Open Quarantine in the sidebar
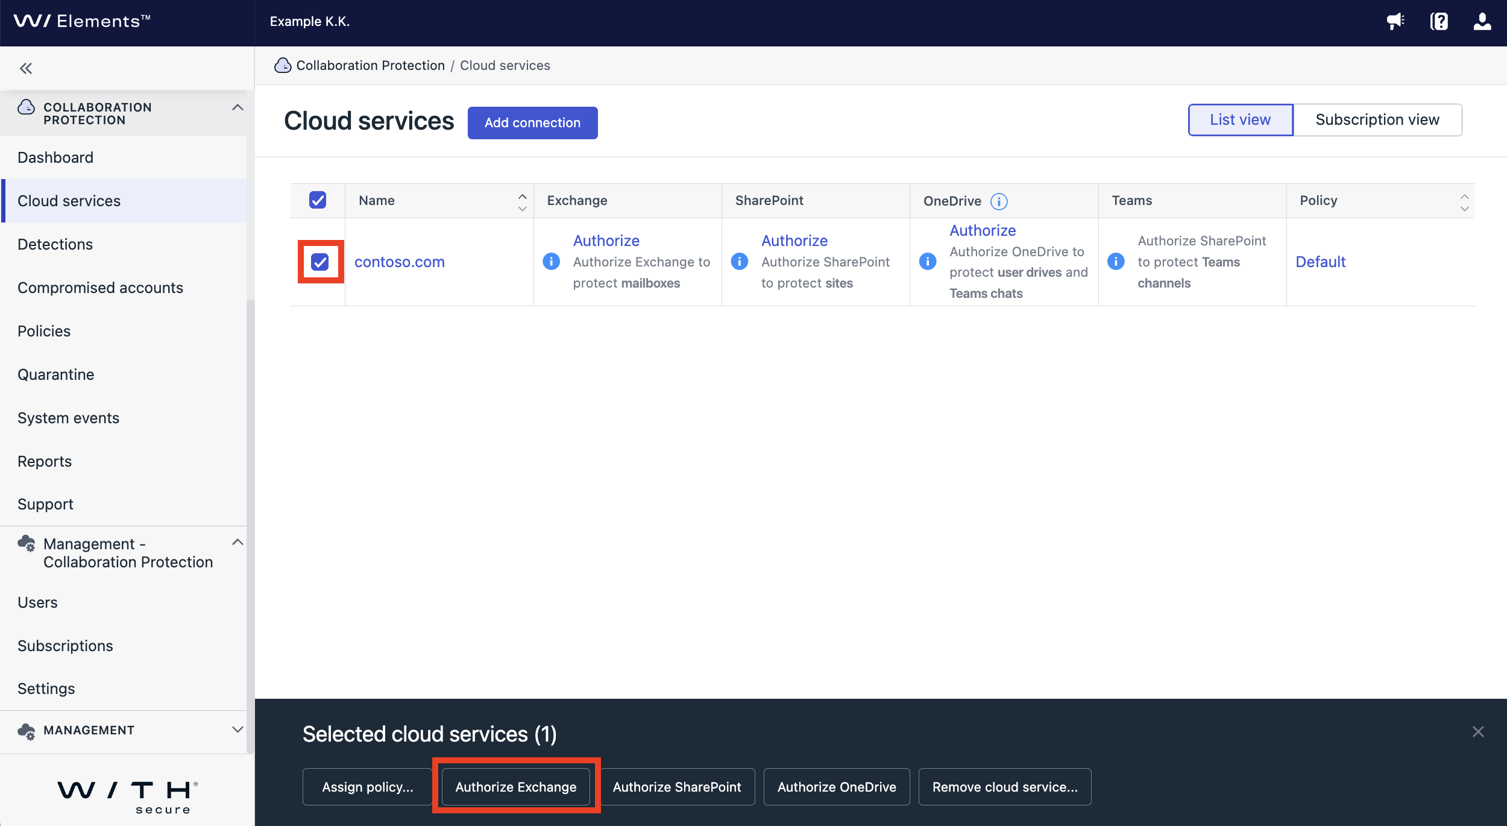 (x=124, y=374)
